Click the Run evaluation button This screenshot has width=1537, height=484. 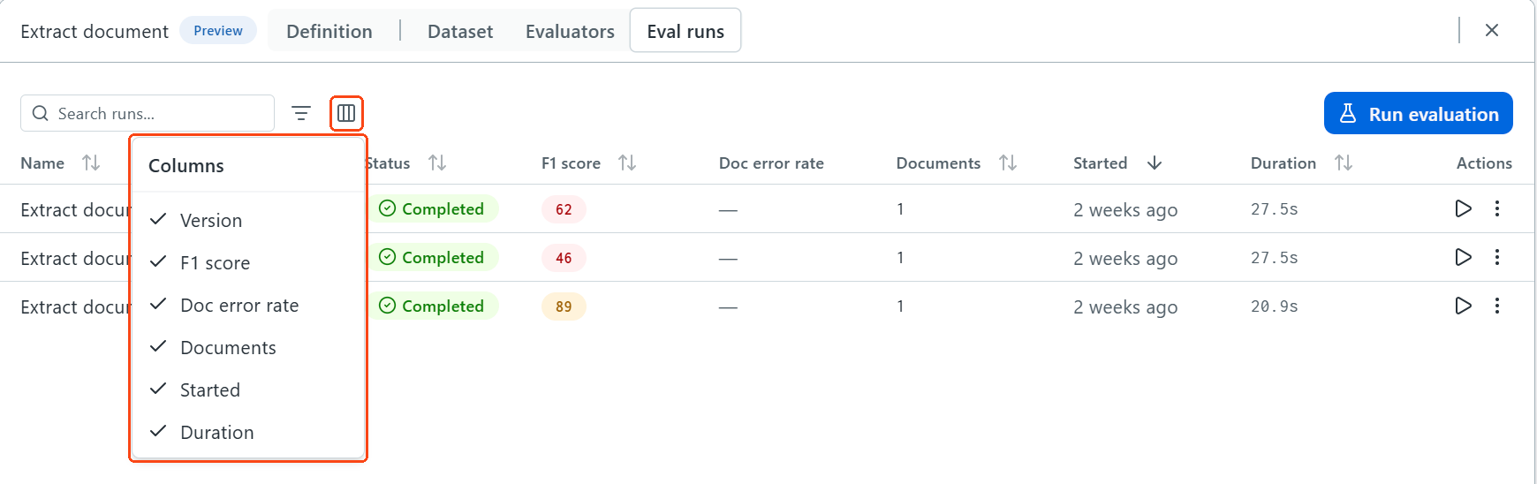[x=1418, y=113]
